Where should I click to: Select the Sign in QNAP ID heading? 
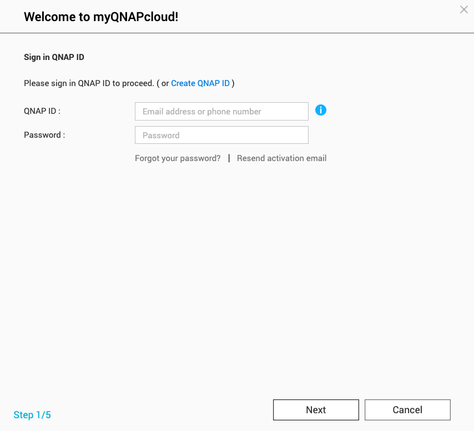point(54,57)
